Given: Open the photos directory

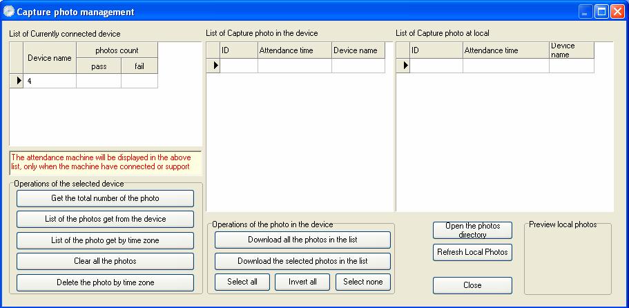Looking at the screenshot, I should (x=472, y=230).
